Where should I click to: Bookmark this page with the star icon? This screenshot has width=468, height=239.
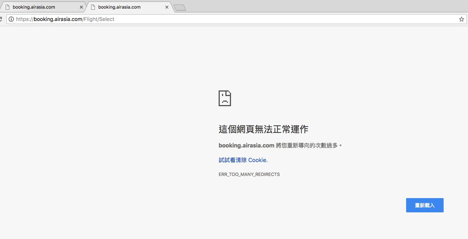pos(461,19)
